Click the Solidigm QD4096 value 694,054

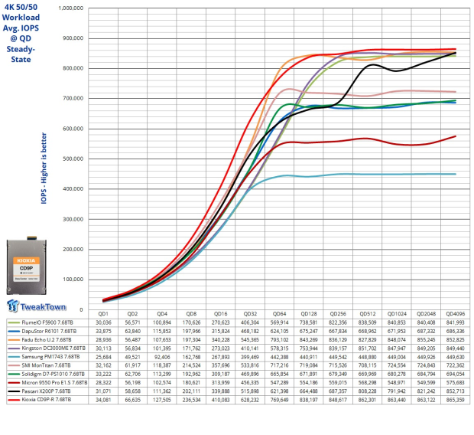(455, 374)
